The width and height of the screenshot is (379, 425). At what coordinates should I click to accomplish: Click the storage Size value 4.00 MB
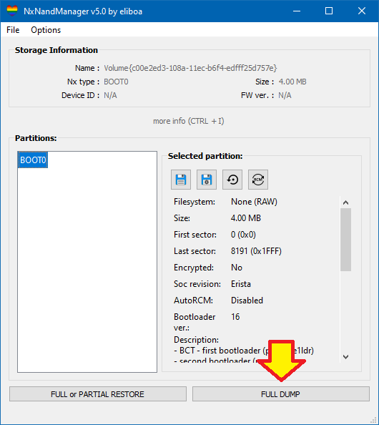pyautogui.click(x=292, y=82)
